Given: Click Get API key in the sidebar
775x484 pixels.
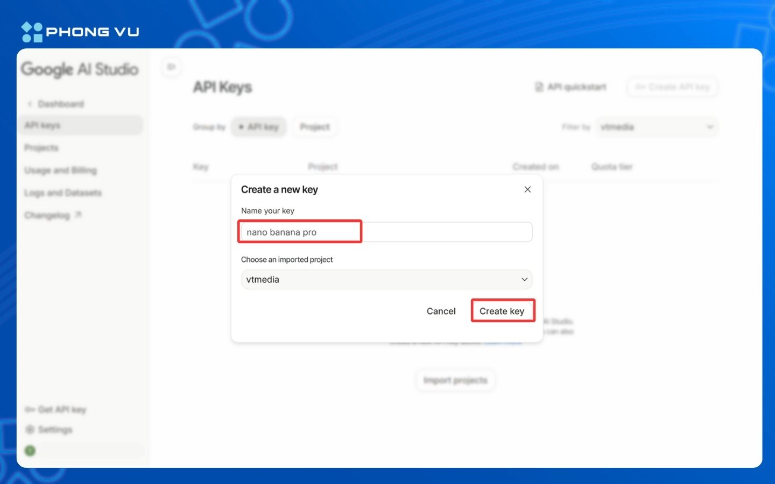Looking at the screenshot, I should tap(55, 410).
